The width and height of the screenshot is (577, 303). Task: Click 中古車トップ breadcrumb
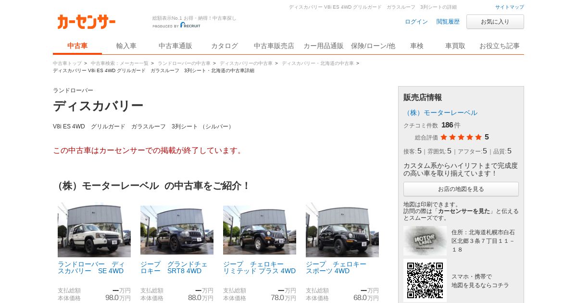(x=67, y=63)
